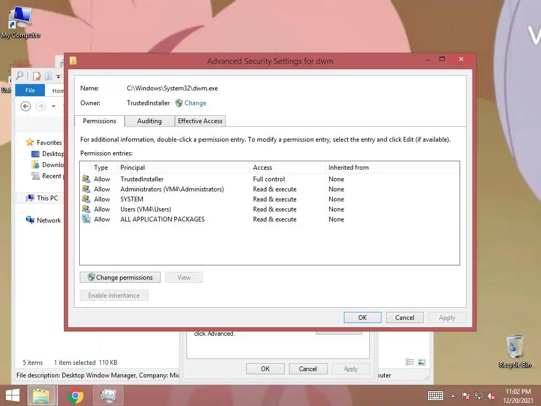Select the TrustedInstaller user icon row

[x=86, y=179]
